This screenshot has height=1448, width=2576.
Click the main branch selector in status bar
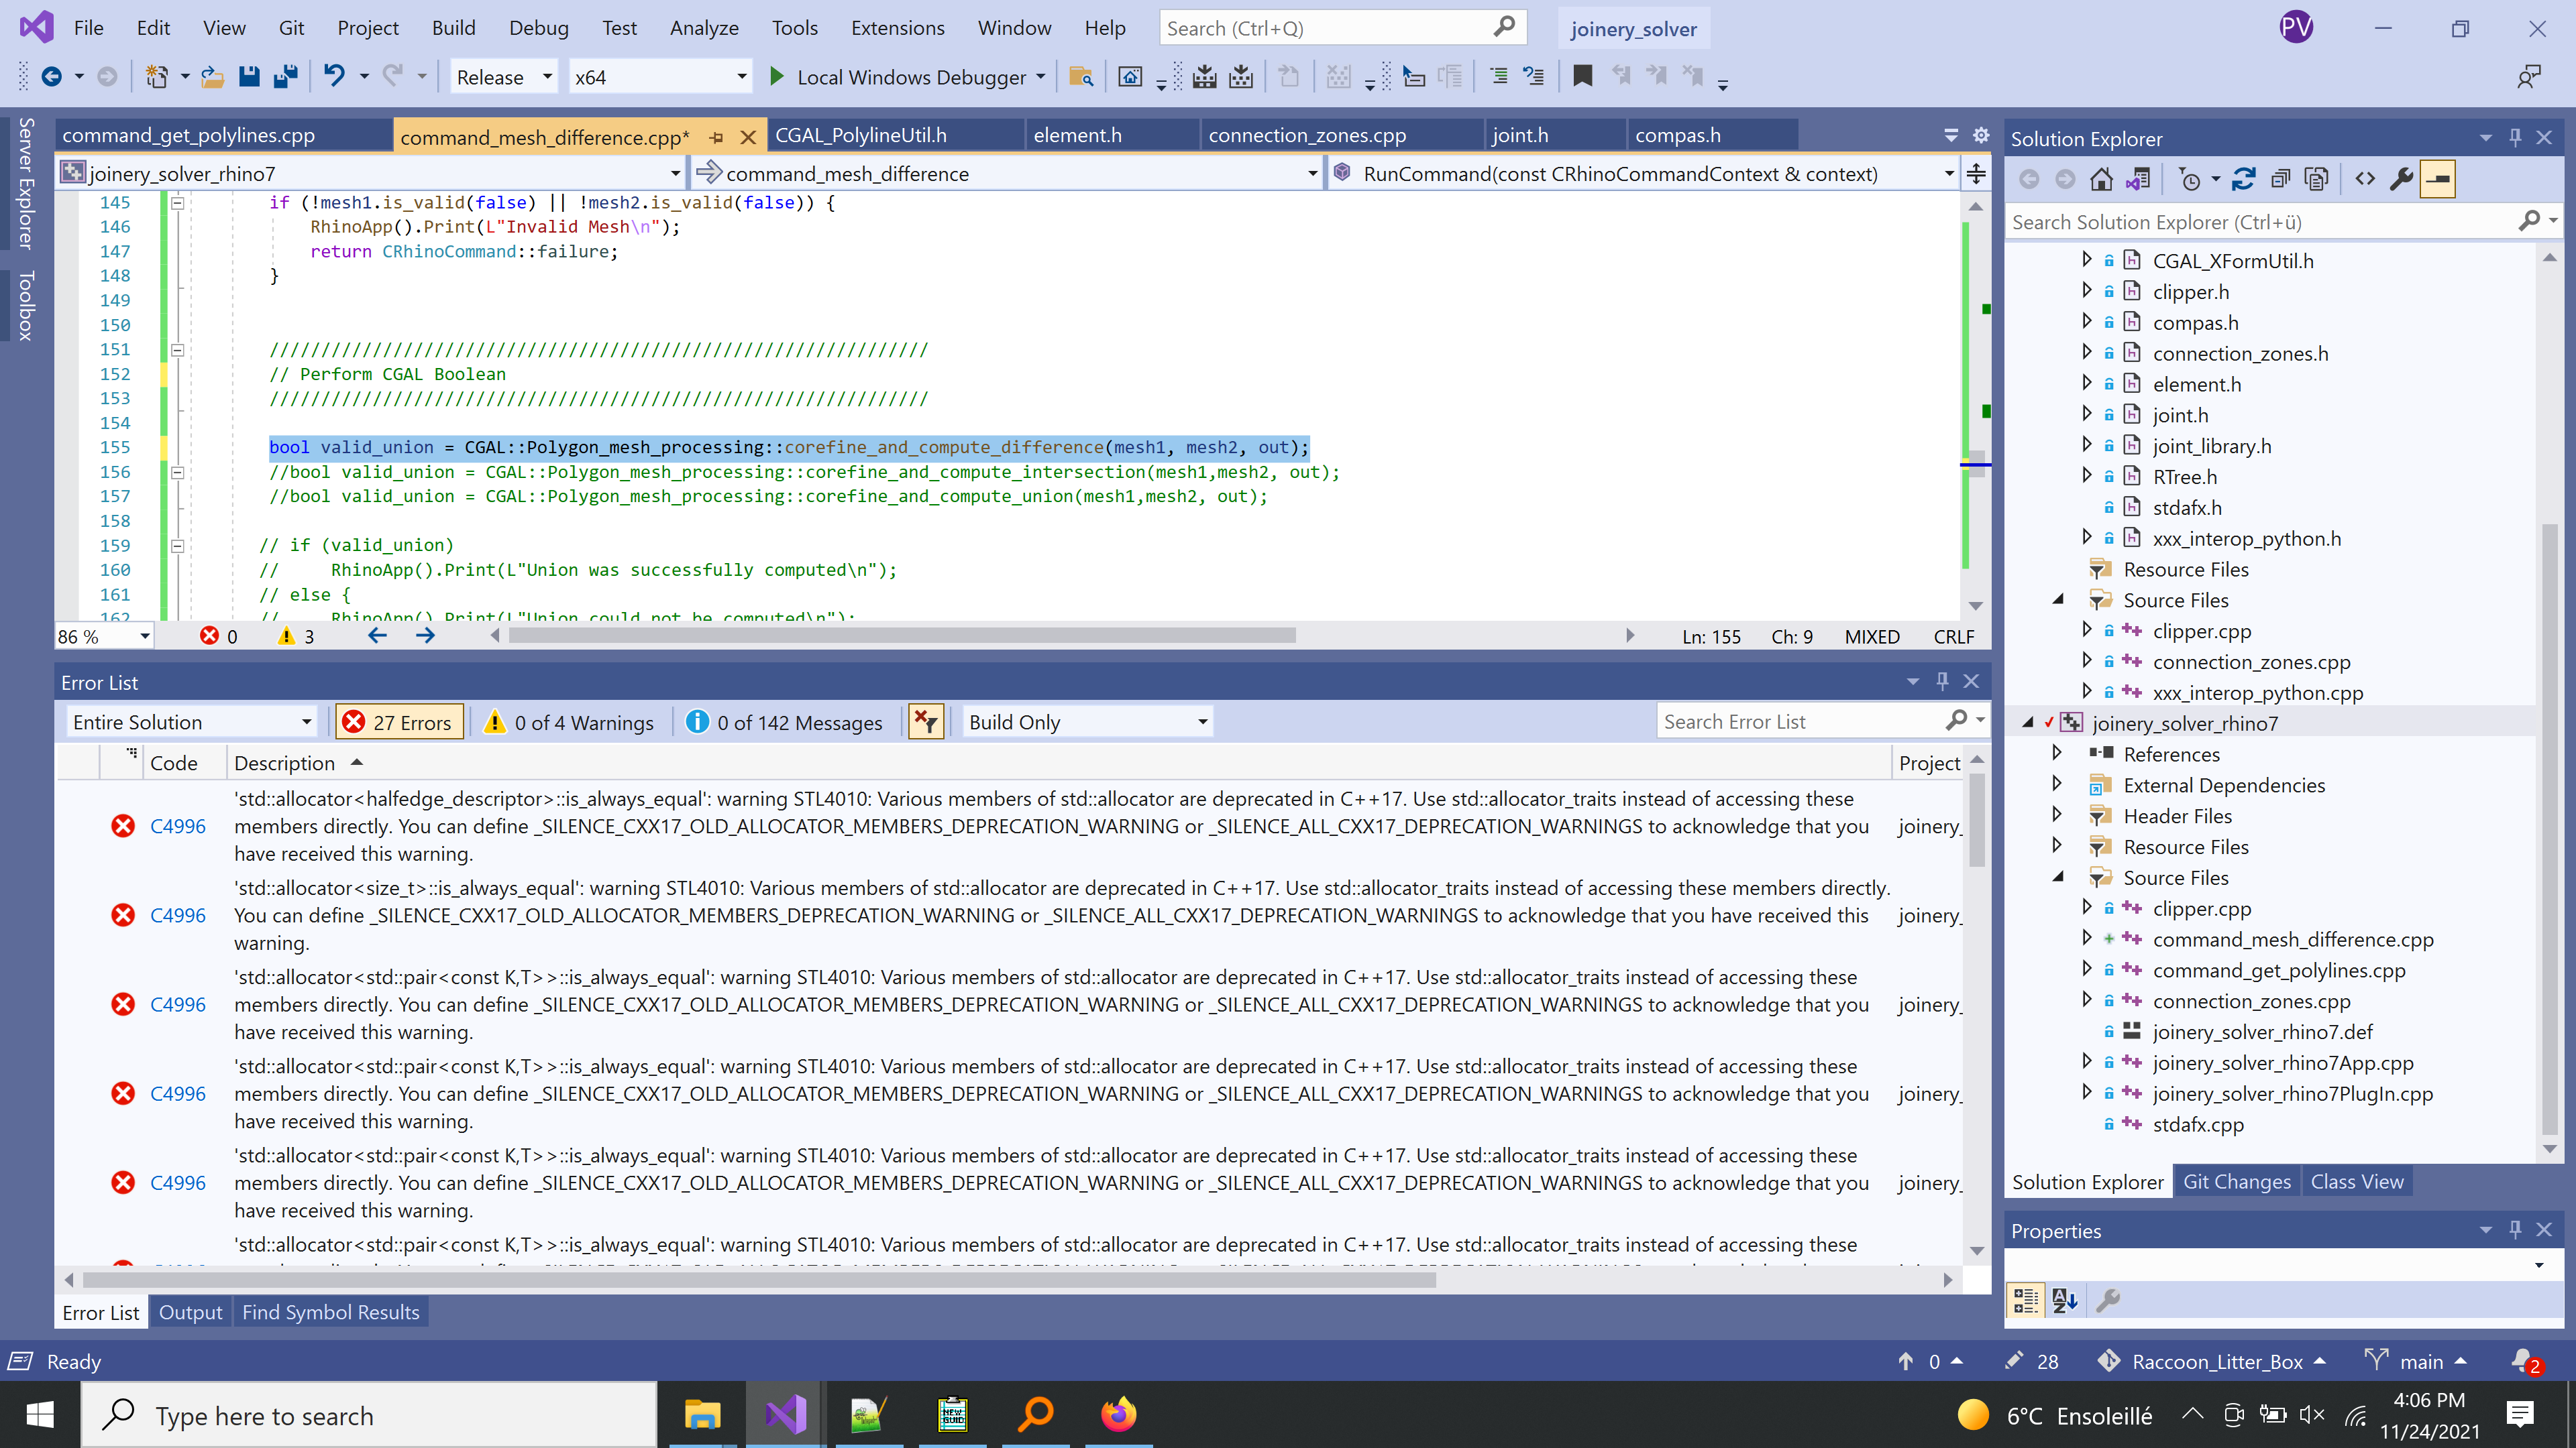pos(2416,1361)
